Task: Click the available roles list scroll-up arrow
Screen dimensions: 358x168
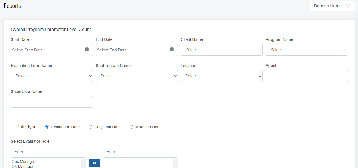Action: pos(83,162)
